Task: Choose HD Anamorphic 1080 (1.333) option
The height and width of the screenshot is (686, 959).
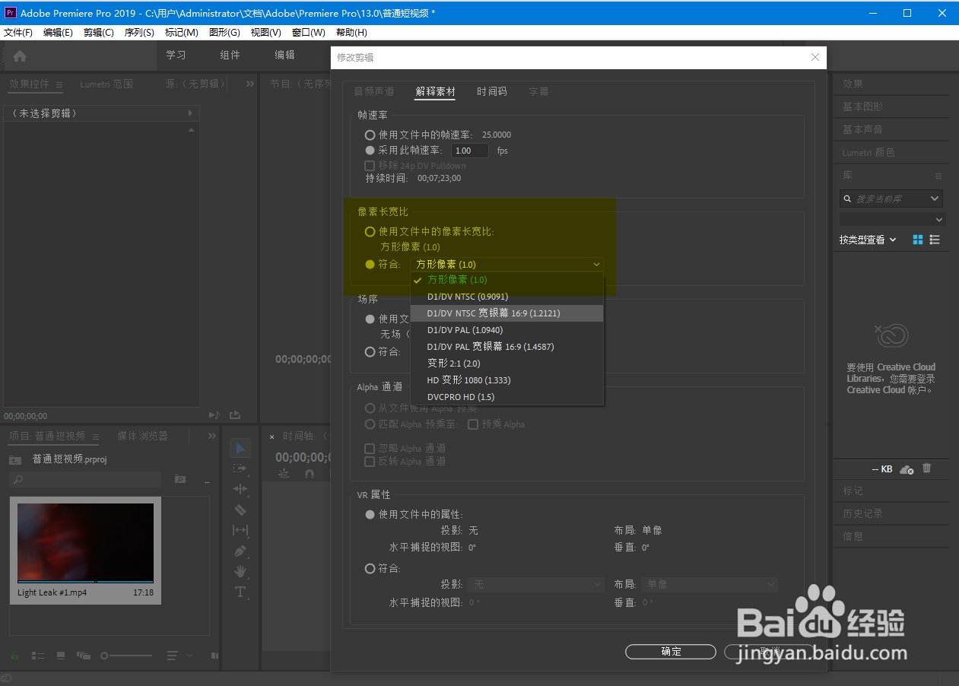Action: point(506,380)
